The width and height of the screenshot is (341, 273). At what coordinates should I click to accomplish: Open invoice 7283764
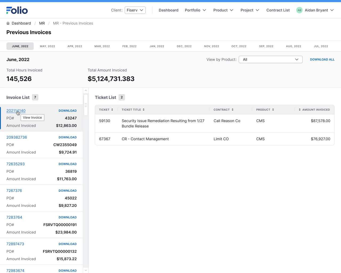coord(14,217)
